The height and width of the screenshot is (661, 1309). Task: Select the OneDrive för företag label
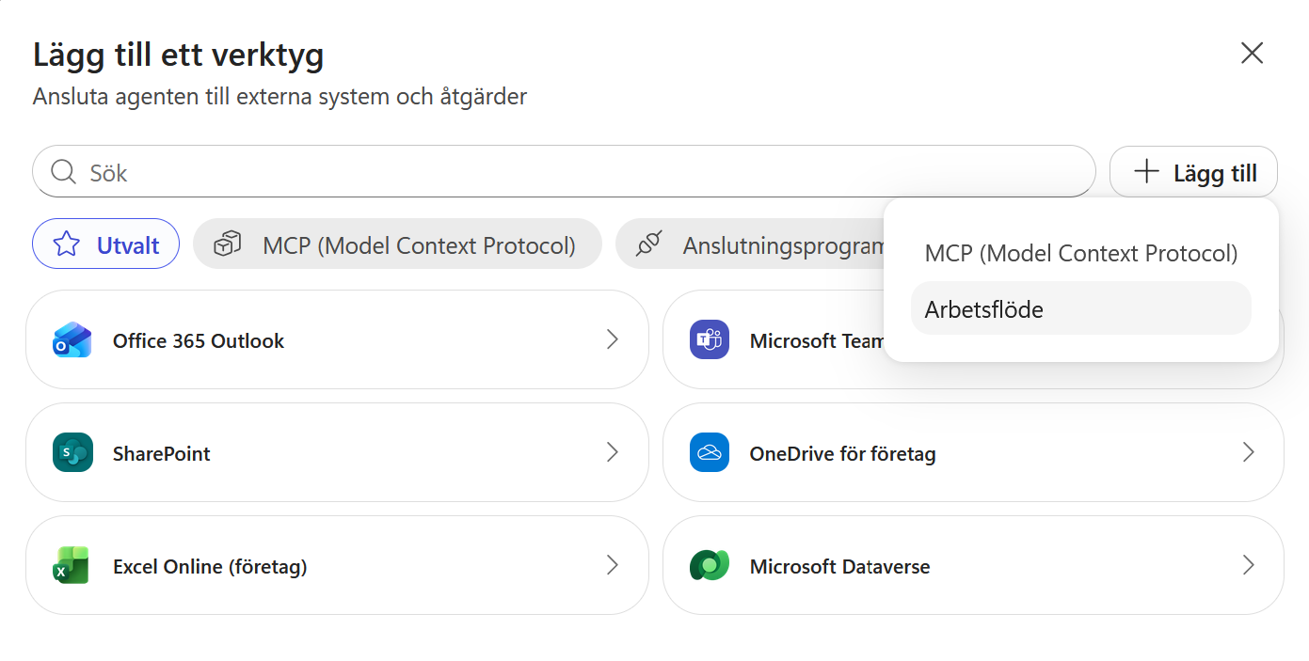click(843, 454)
